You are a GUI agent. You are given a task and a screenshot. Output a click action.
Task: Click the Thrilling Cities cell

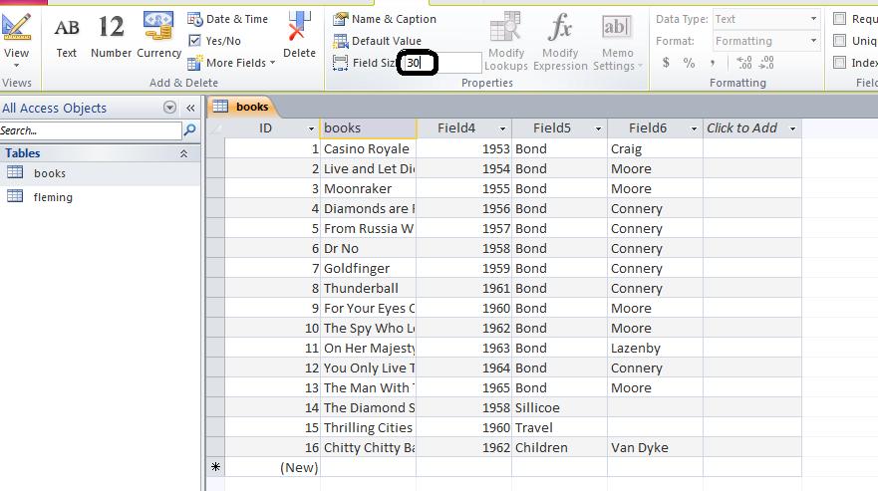tap(368, 427)
